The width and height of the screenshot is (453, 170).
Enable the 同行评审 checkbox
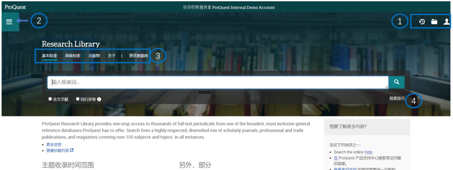(78, 99)
